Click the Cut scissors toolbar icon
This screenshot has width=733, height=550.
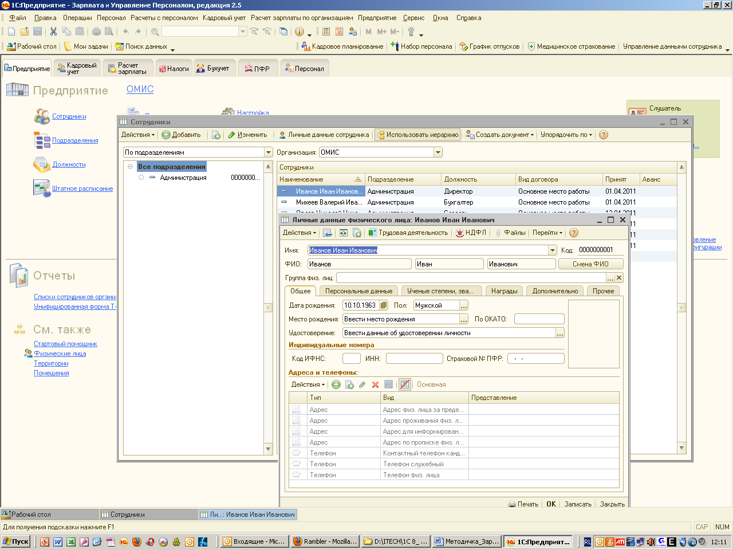click(53, 32)
